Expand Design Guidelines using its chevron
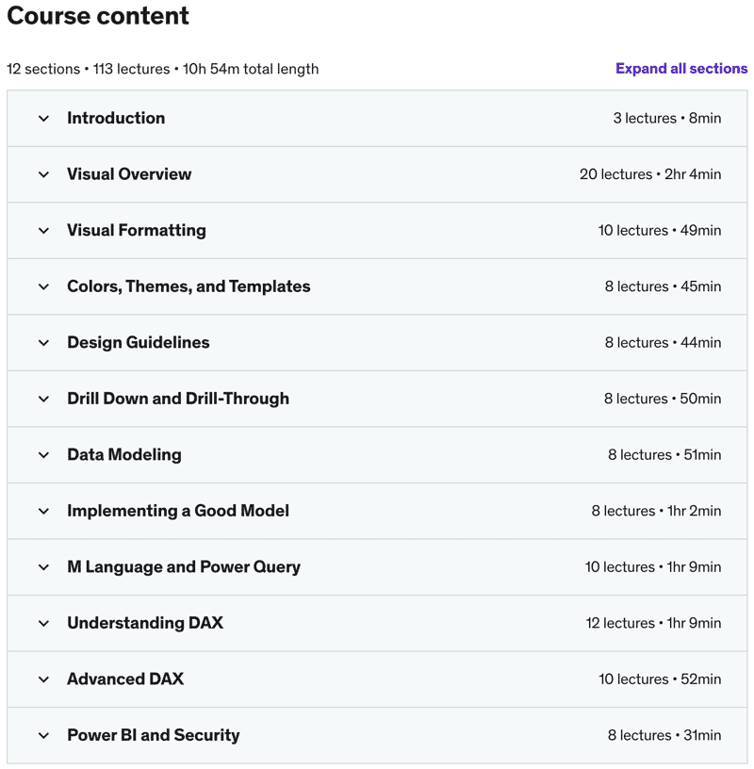This screenshot has height=769, width=754. pos(43,343)
